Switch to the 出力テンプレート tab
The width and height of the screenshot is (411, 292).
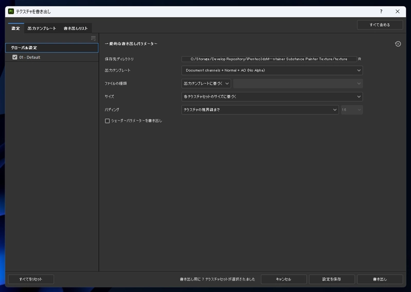coord(42,28)
